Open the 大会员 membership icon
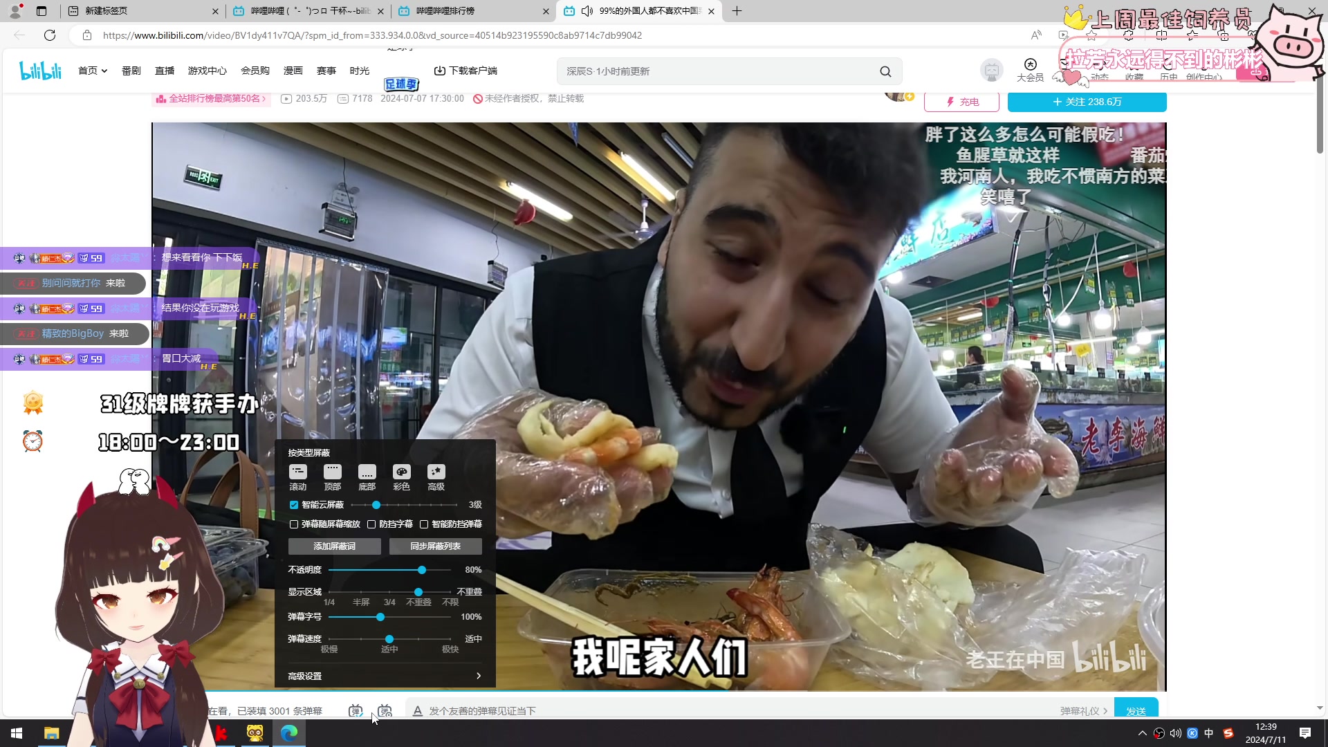The width and height of the screenshot is (1328, 747). tap(1030, 70)
